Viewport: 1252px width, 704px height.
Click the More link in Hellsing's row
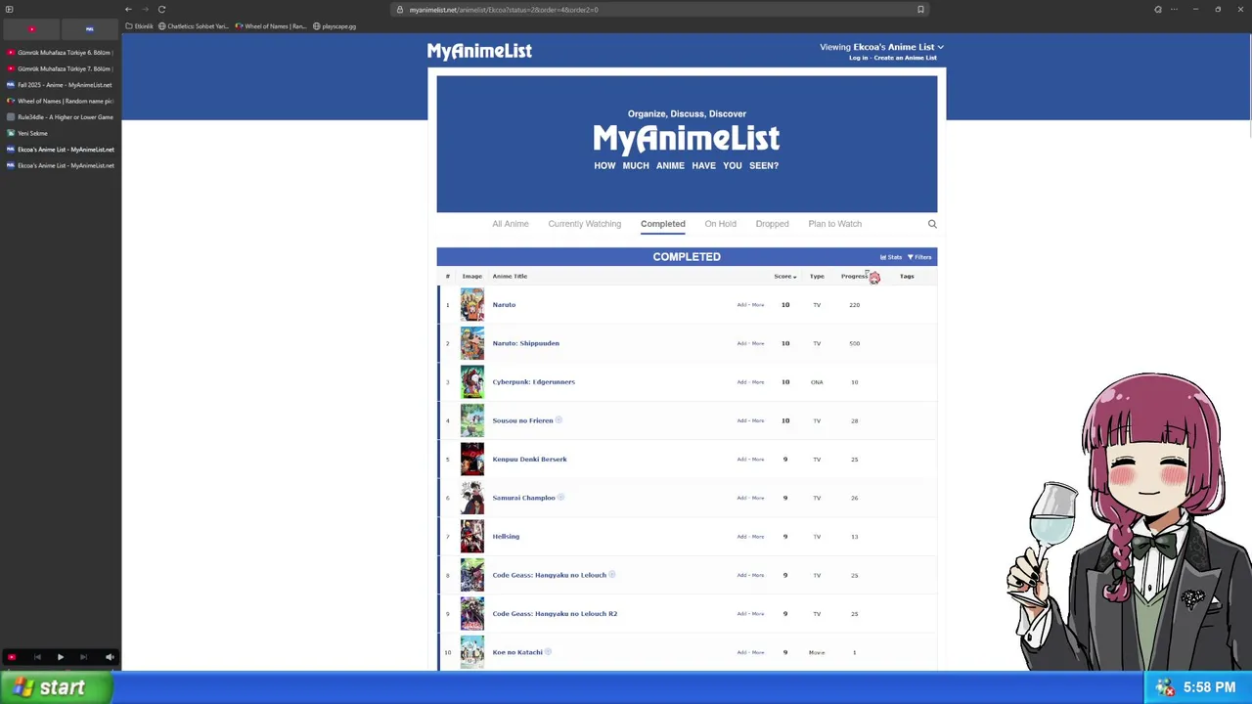point(757,537)
